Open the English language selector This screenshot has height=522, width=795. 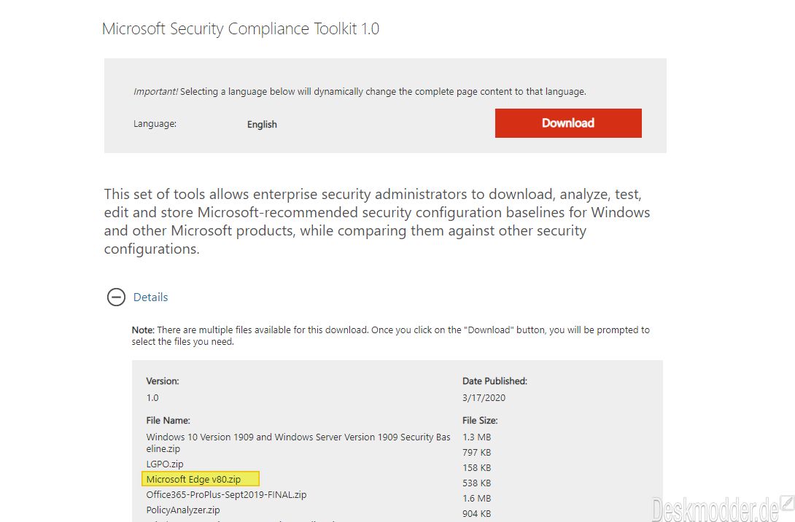tap(262, 124)
